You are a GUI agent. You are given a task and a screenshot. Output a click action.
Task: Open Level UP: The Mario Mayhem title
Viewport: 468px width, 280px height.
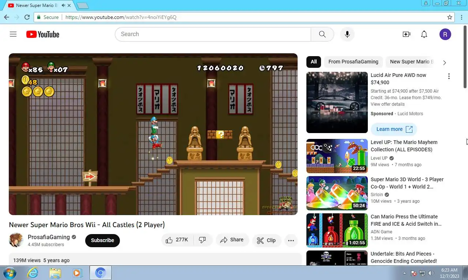pyautogui.click(x=404, y=146)
